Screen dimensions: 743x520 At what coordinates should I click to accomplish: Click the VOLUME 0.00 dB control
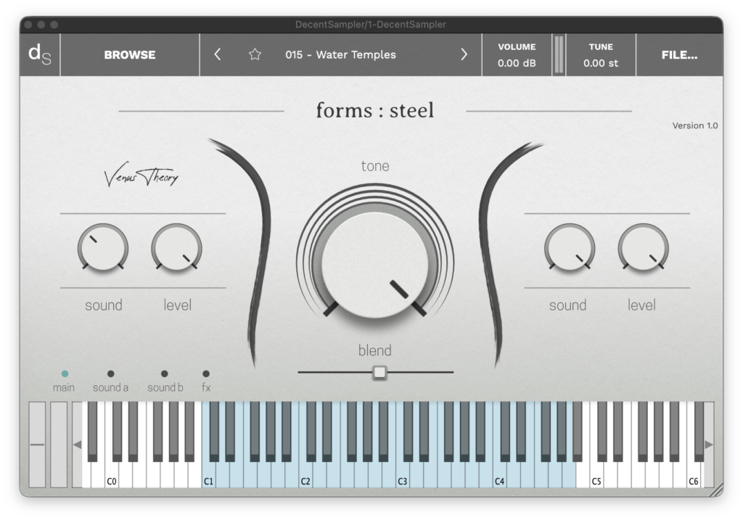point(517,54)
